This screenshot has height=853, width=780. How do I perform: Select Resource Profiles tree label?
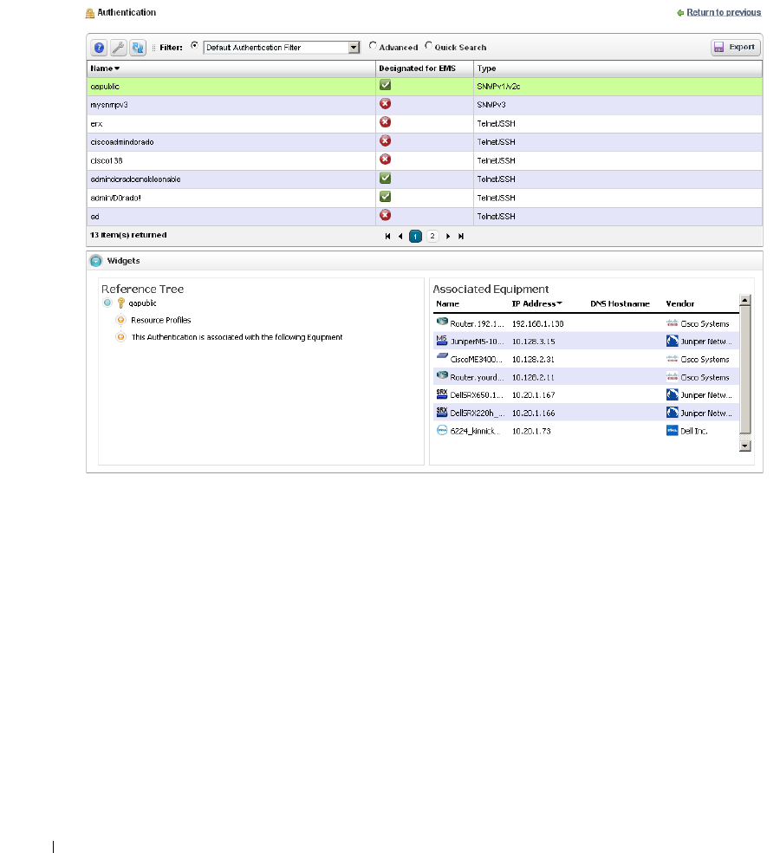pos(160,321)
